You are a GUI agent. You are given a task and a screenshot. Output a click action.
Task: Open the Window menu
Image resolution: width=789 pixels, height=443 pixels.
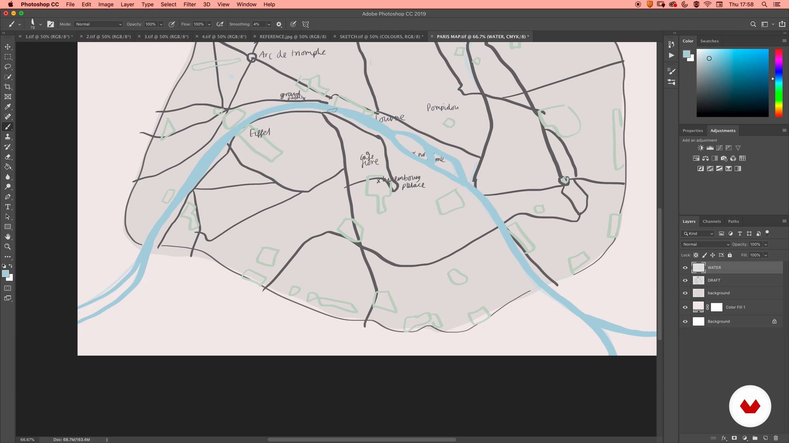tap(247, 5)
